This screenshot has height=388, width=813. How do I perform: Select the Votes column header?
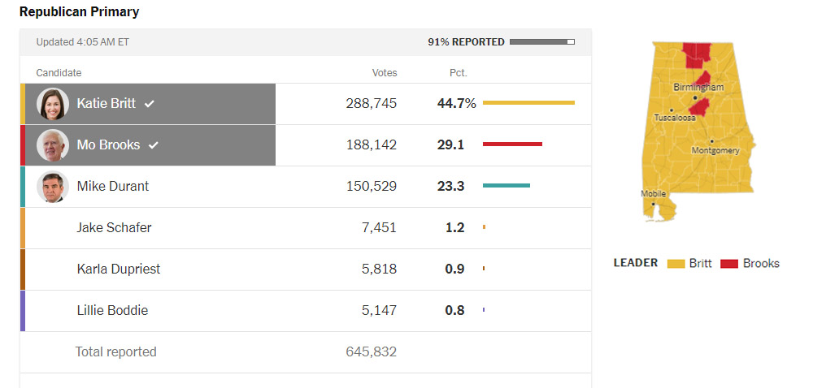coord(385,73)
